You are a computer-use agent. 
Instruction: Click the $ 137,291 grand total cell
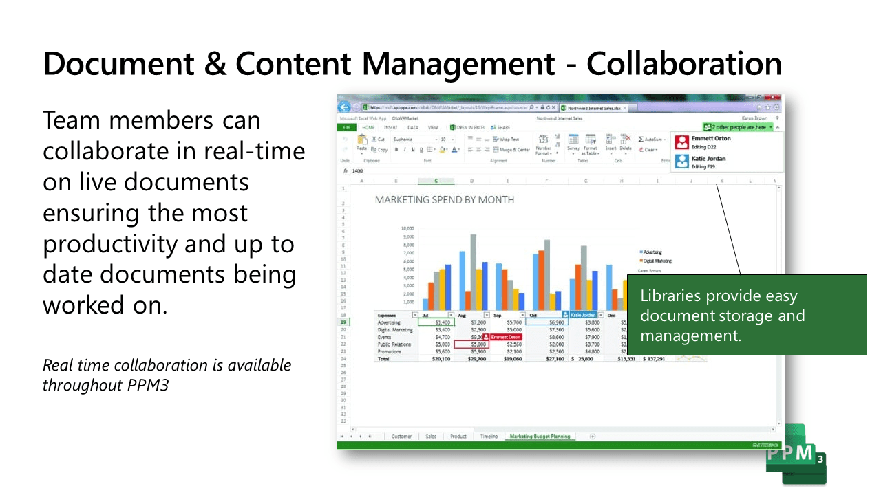(657, 359)
